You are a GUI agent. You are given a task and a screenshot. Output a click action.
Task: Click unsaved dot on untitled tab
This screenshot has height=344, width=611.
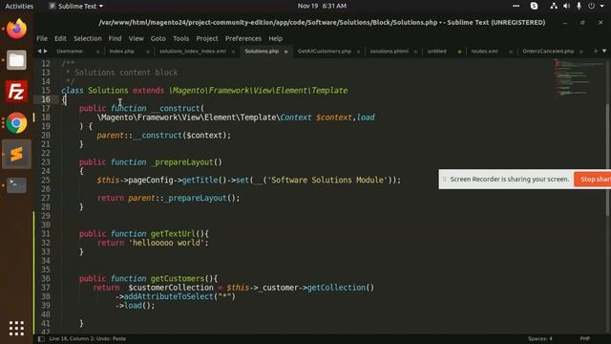(x=459, y=52)
